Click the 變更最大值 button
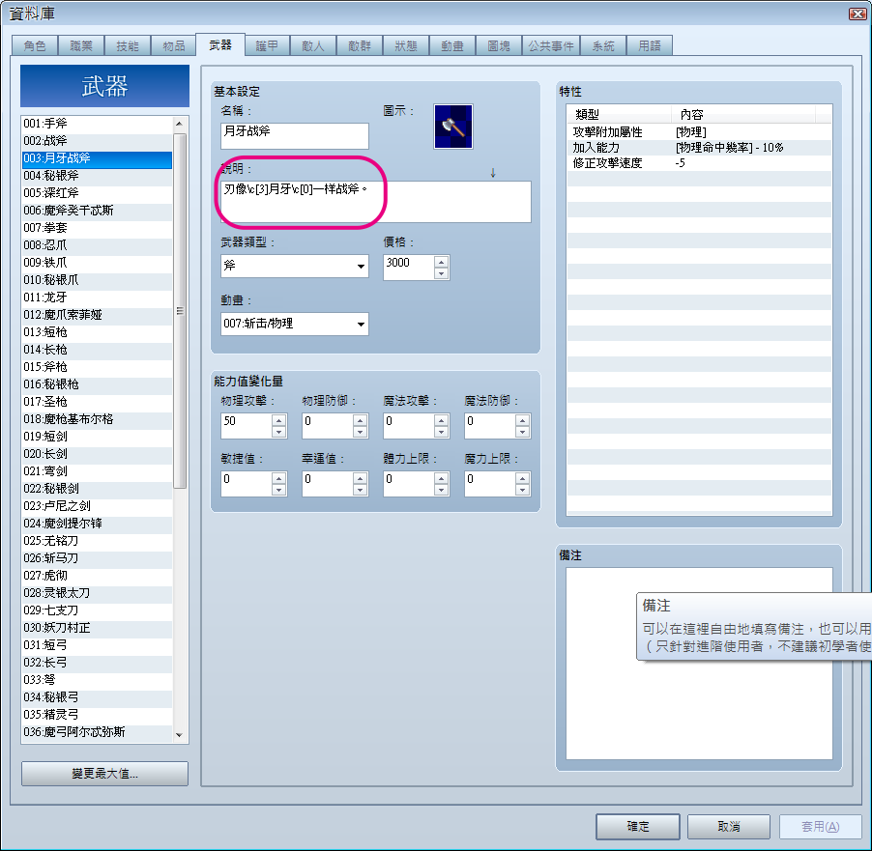 coord(105,774)
